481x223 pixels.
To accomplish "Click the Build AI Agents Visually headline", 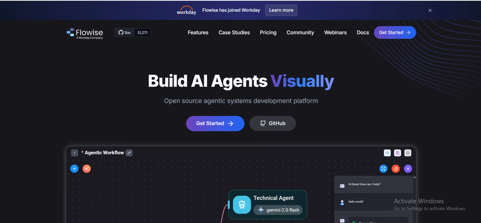I will click(241, 81).
